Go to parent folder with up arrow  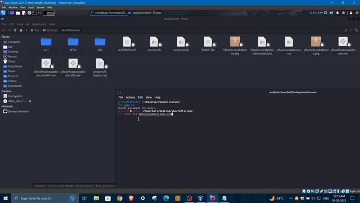15,30
